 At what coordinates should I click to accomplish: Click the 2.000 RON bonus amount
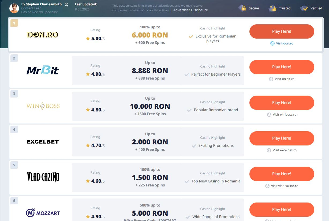(150, 142)
